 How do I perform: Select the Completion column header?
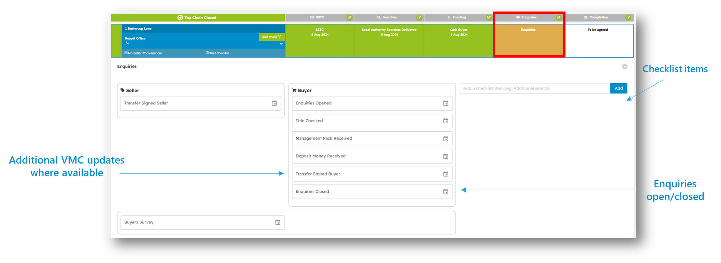(599, 17)
